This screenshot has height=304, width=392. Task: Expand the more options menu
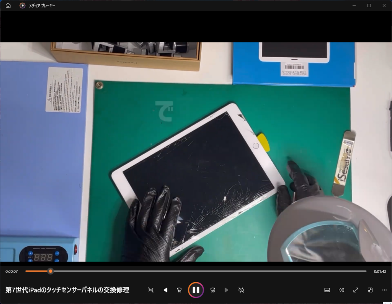(384, 290)
